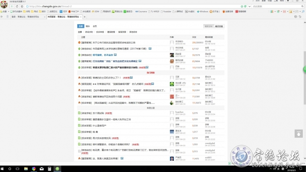Click the green plus icon in address bar
Image resolution: width=306 pixels, height=172 pixels.
tap(242, 6)
